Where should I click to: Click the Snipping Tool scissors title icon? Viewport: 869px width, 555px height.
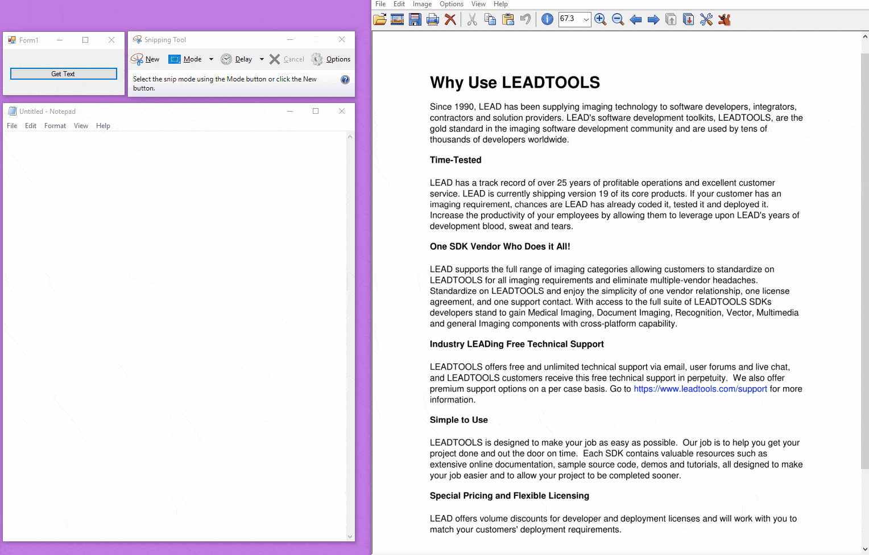(137, 40)
